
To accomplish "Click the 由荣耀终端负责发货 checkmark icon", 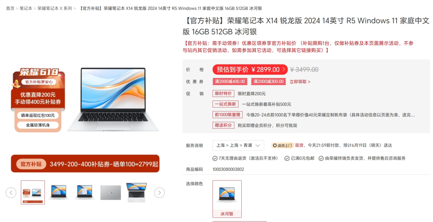I will 321,158.
